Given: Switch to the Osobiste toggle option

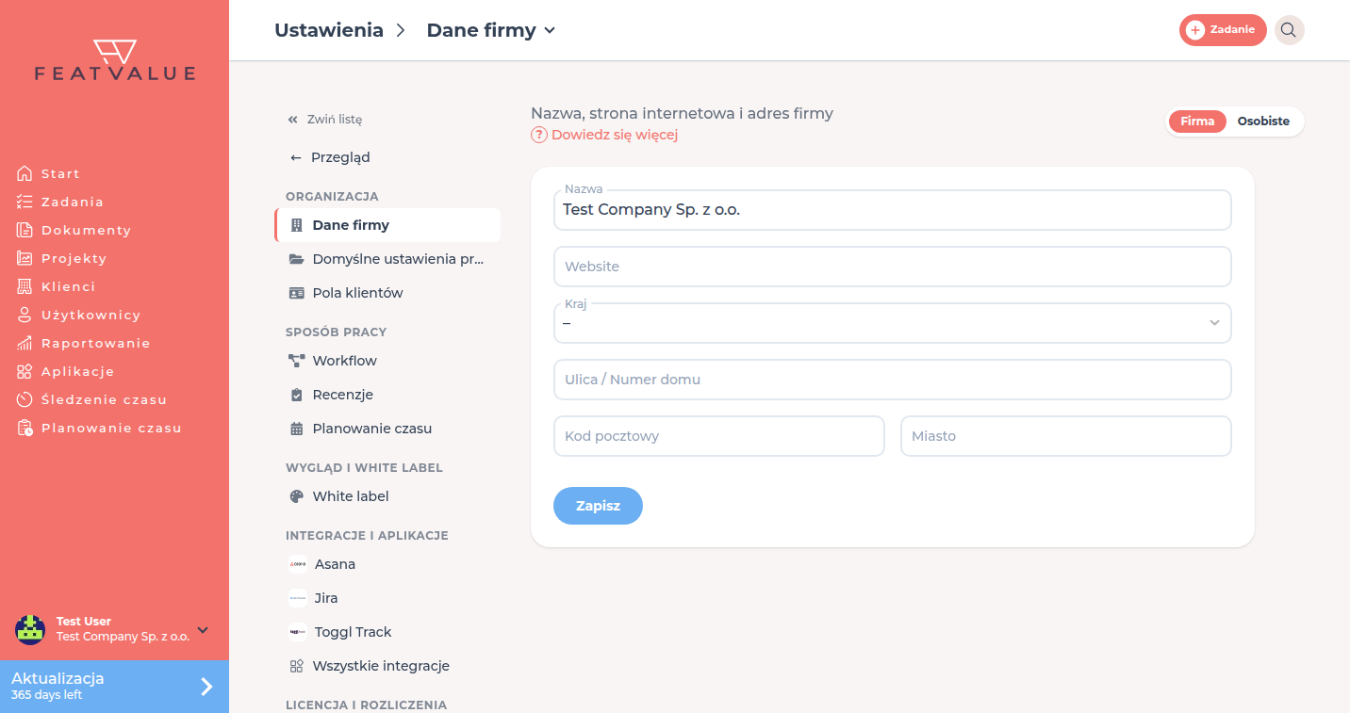Looking at the screenshot, I should [x=1263, y=122].
